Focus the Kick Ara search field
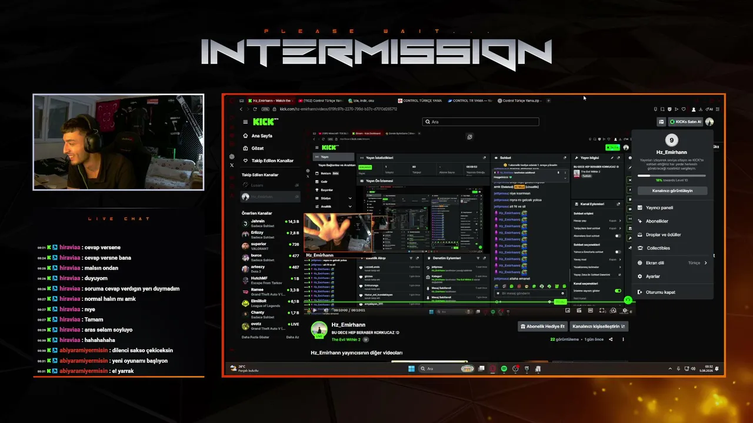 481,122
